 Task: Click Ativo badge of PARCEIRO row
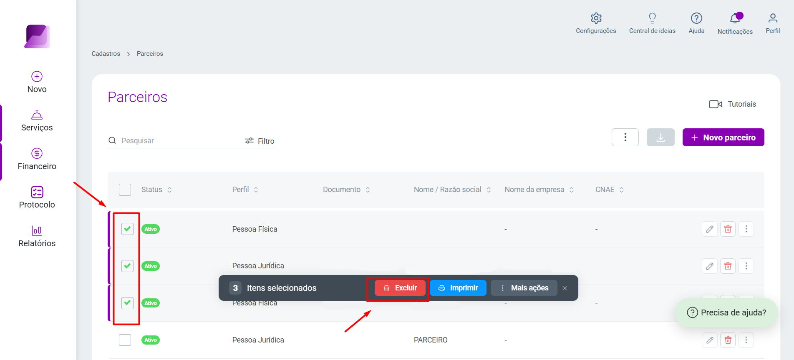coord(151,340)
